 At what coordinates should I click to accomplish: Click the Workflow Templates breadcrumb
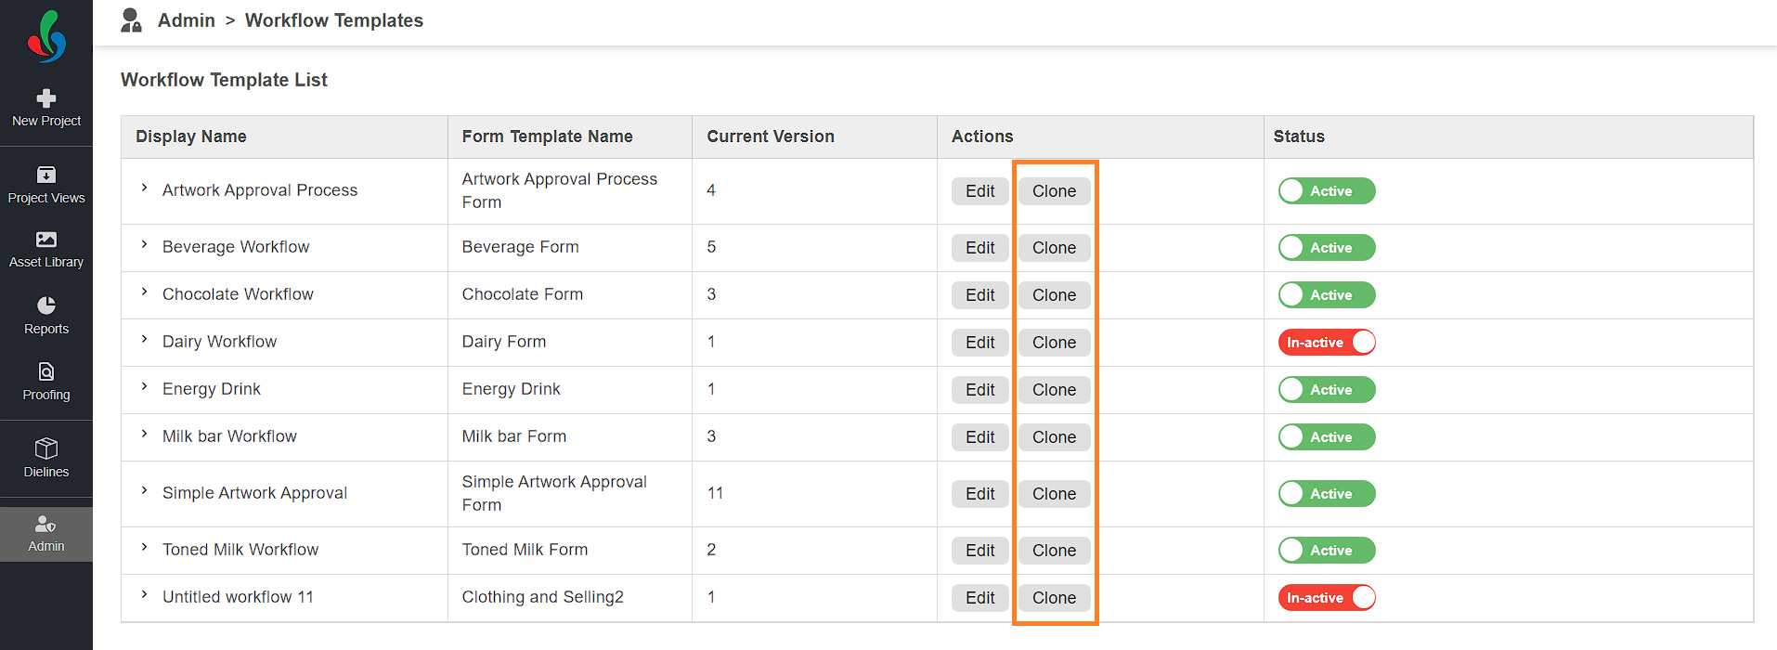334,20
